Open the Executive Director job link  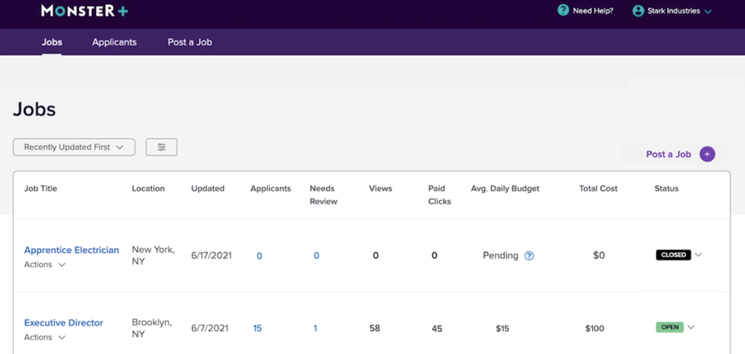point(64,323)
